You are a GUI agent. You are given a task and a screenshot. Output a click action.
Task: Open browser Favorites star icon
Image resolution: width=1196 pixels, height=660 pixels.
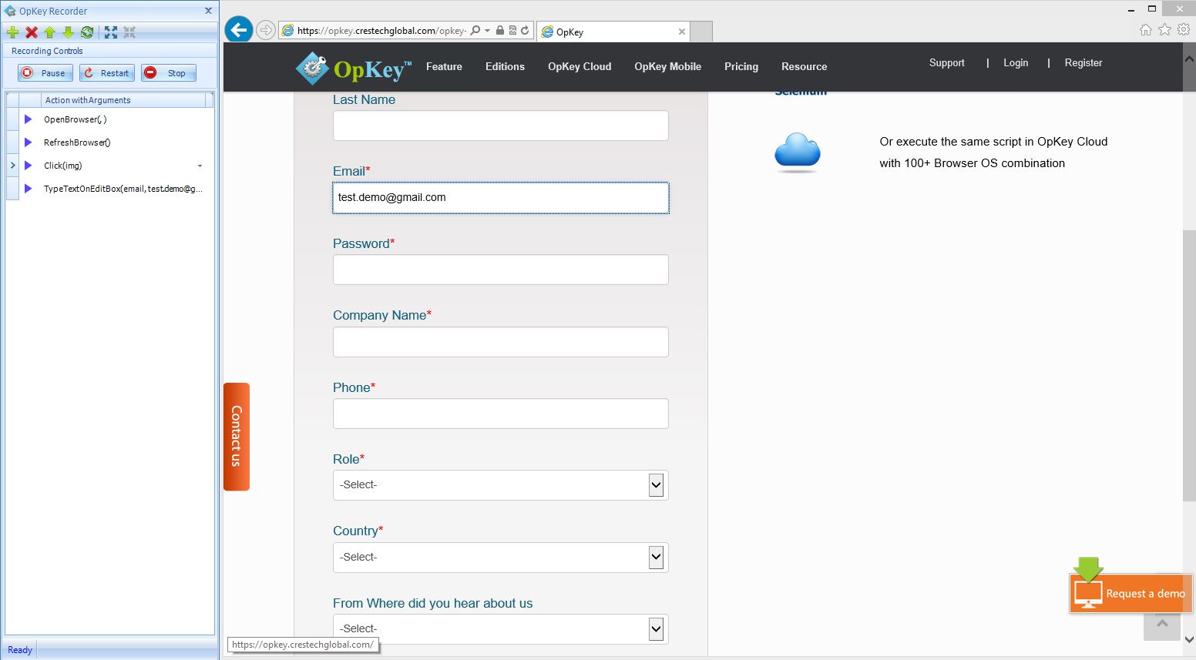(1164, 29)
